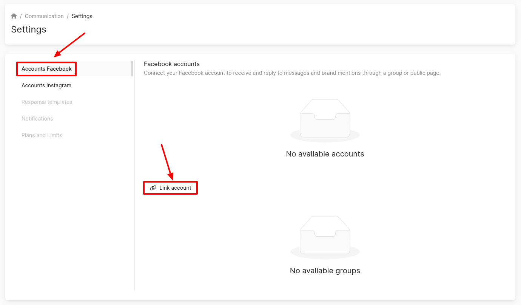Click the empty inbox image above 'No available groups'
521x305 pixels.
[x=325, y=237]
